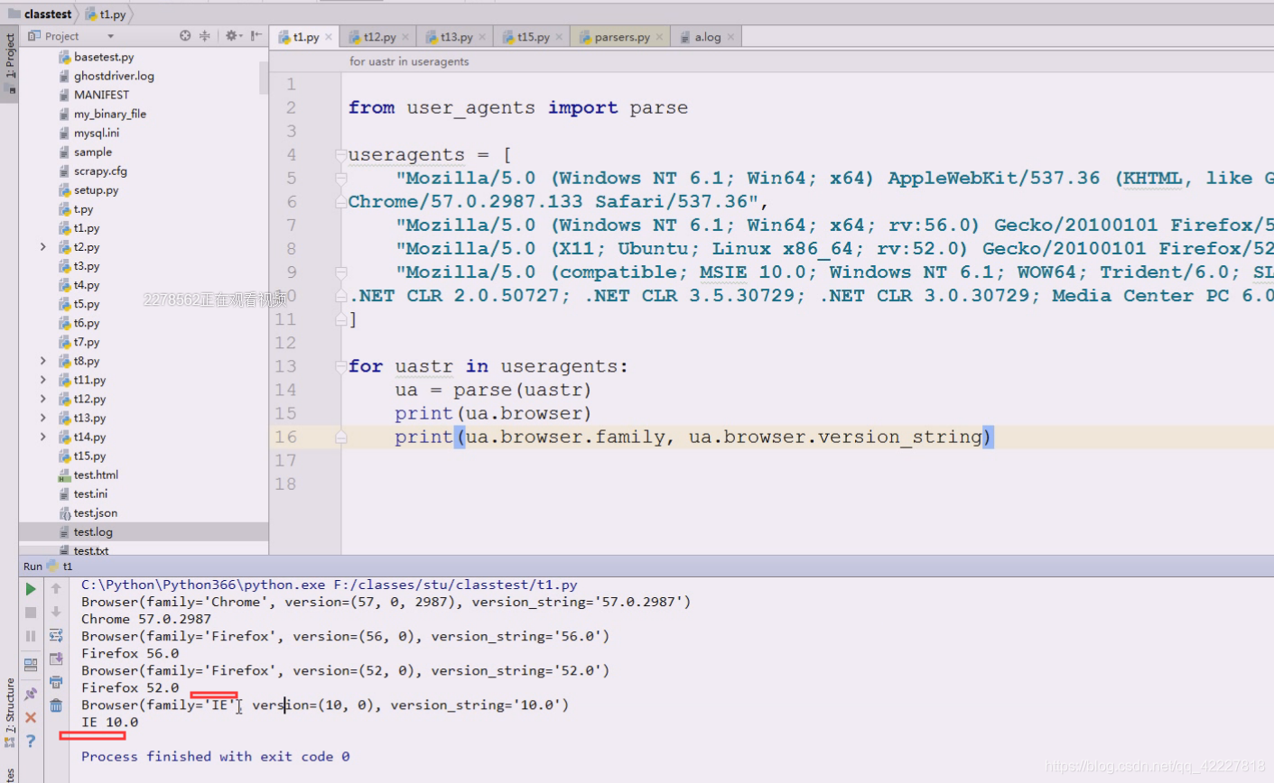
Task: Expand the t2.py tree node
Action: tap(42, 247)
